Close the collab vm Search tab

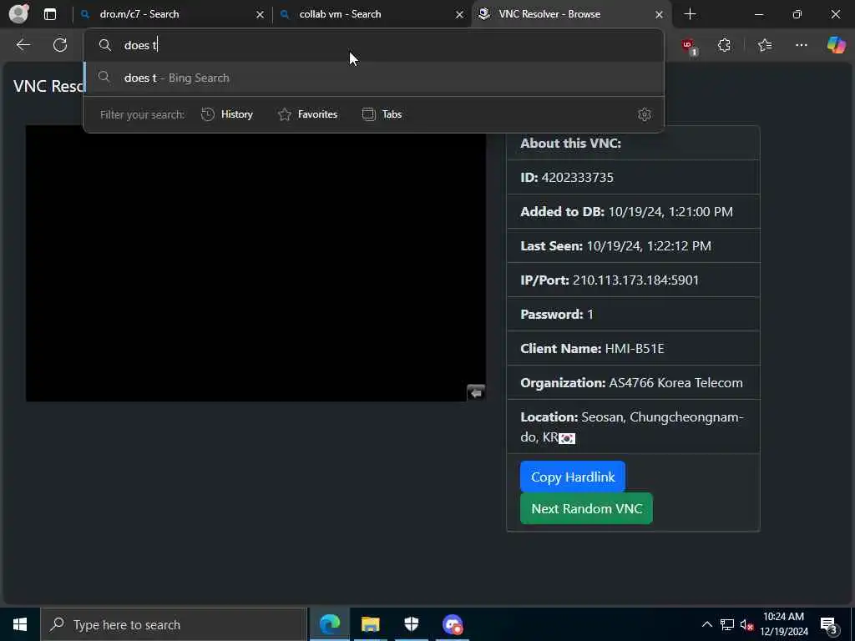click(x=459, y=15)
